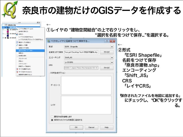The image size is (183, 137).
Task: Click the magenta layer color swatch
Action: pos(8,32)
